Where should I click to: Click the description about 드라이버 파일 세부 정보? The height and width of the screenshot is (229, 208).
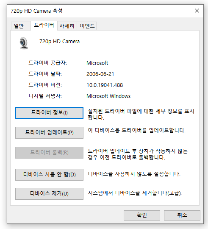click(x=141, y=114)
